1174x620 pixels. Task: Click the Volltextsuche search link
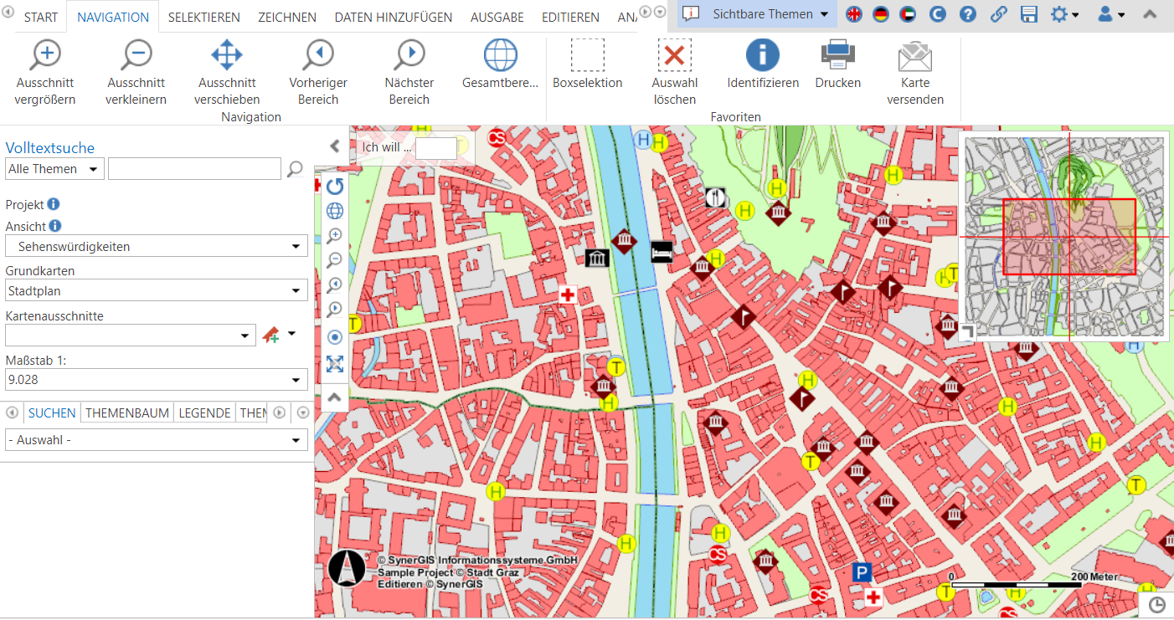click(49, 147)
